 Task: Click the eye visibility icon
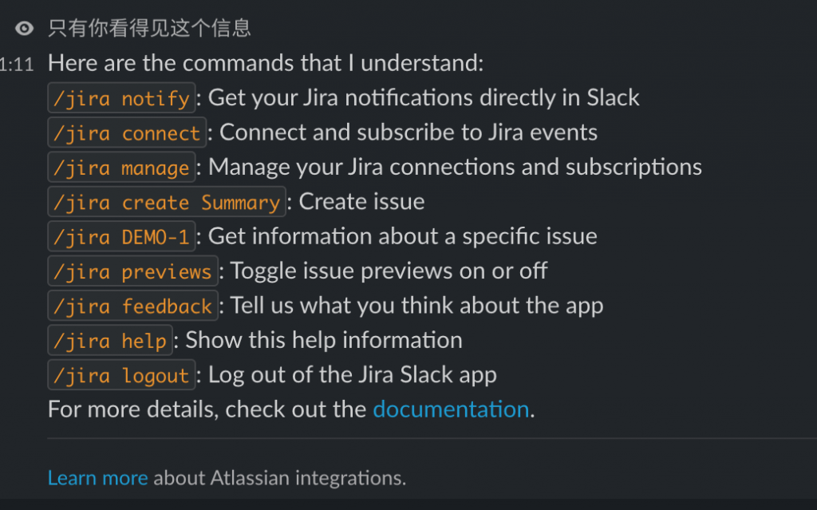pyautogui.click(x=24, y=28)
